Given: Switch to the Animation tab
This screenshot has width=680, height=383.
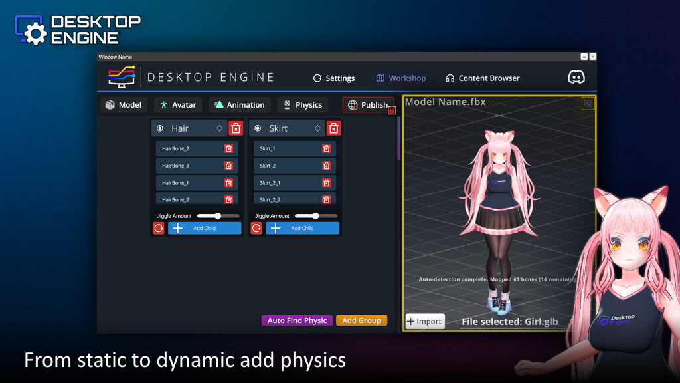Looking at the screenshot, I should (x=238, y=105).
